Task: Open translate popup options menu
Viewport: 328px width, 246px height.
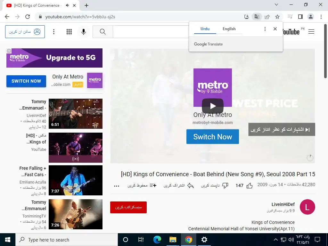Action: [265, 29]
